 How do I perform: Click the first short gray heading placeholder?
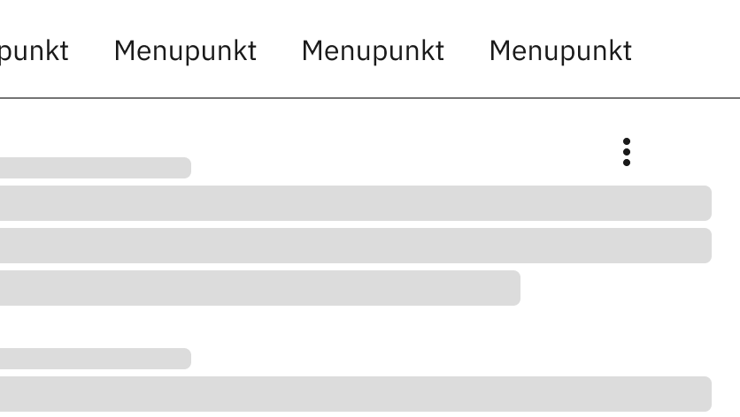(95, 168)
